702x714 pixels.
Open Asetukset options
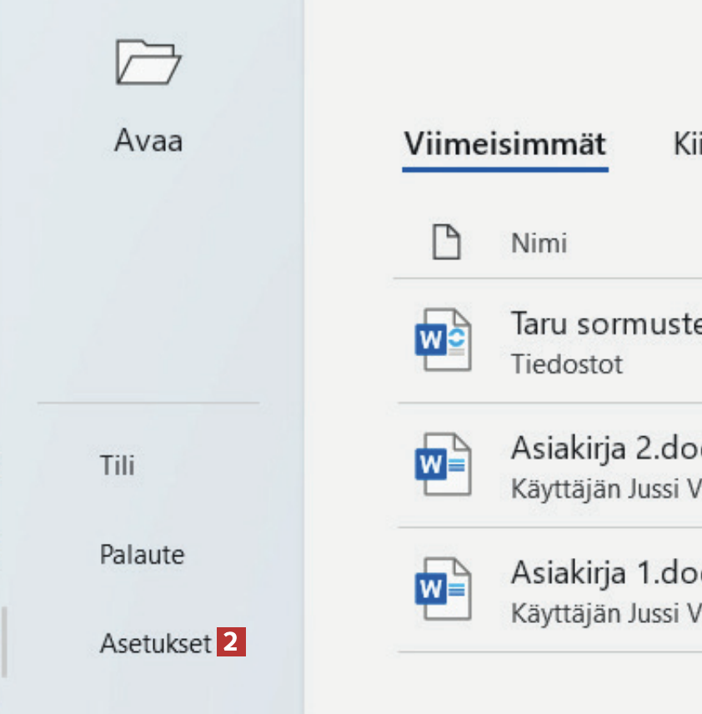click(x=155, y=643)
